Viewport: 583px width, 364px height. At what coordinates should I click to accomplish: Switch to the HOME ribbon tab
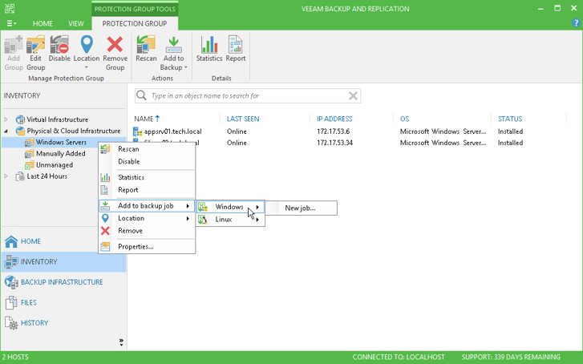[43, 23]
